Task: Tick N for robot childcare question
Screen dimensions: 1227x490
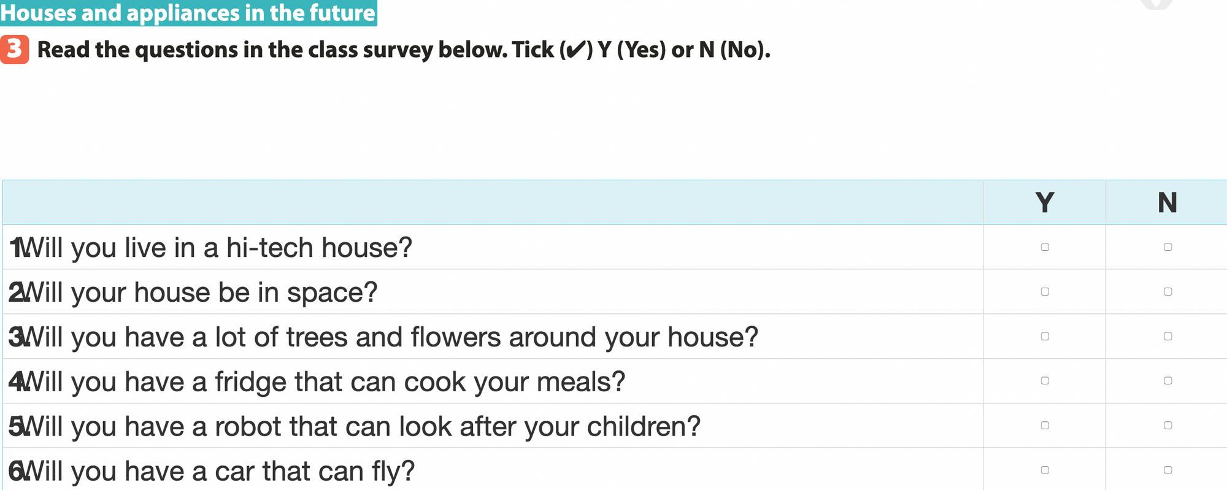Action: coord(1167,426)
